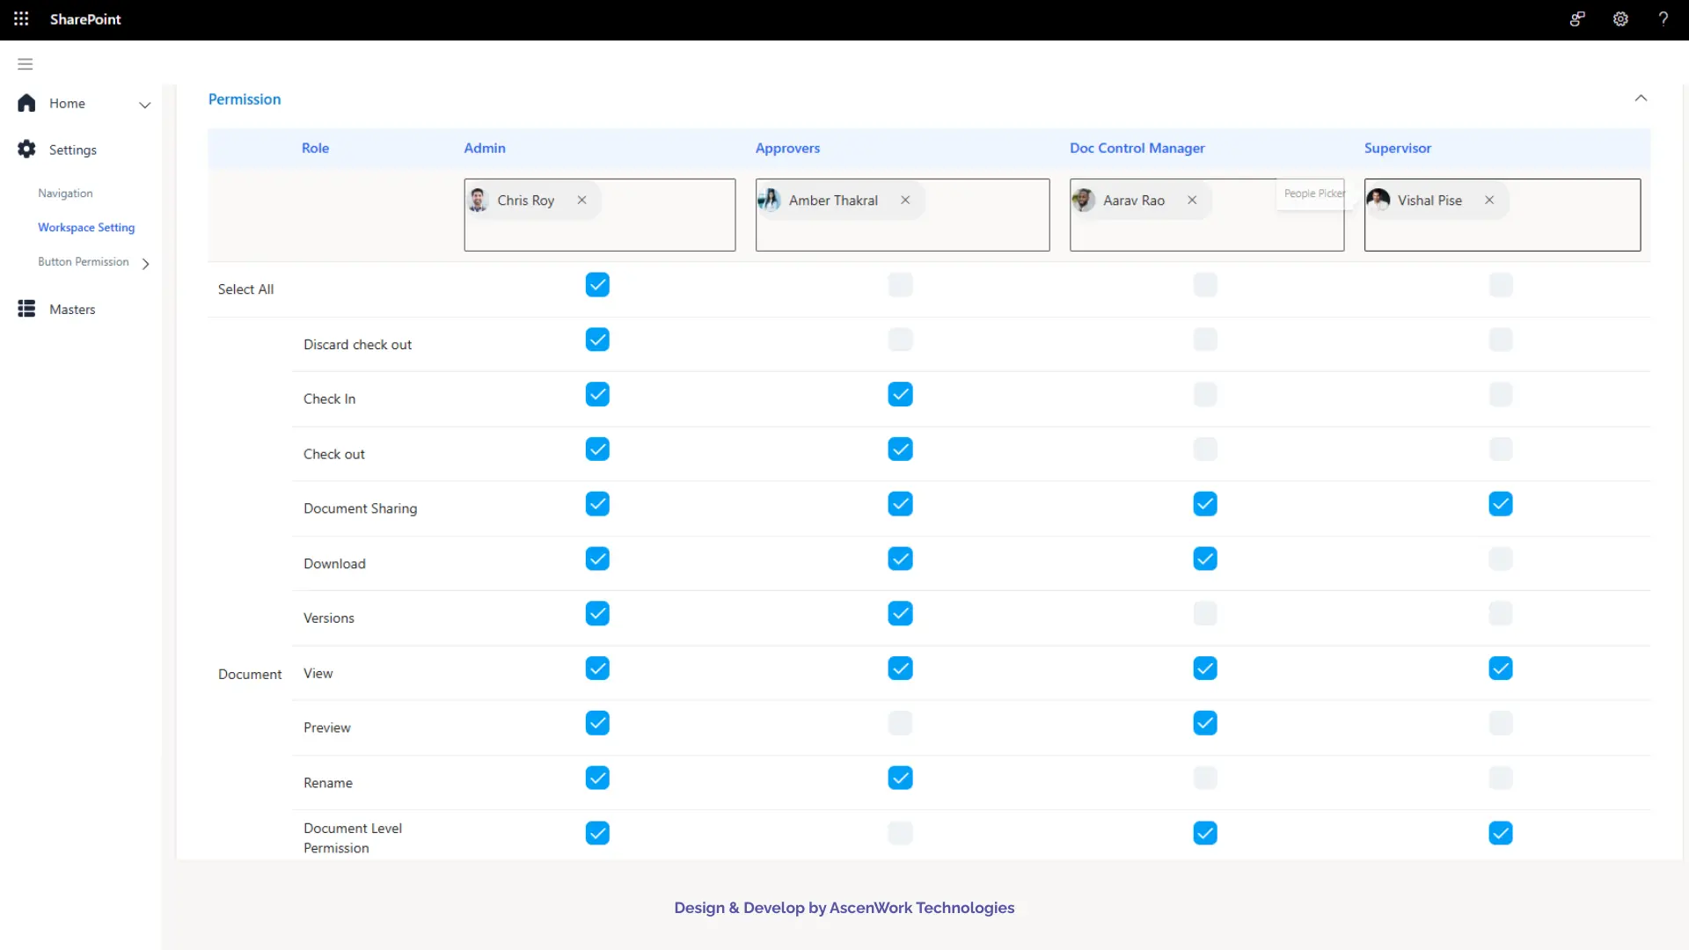Uncheck Rename for Approvers

coord(900,777)
